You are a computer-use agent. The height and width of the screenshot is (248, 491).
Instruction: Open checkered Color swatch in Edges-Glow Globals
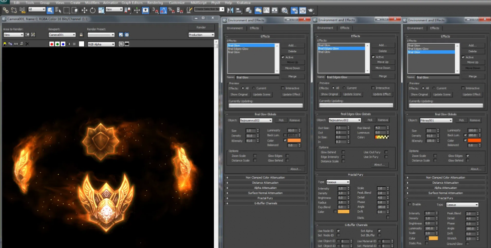(382, 137)
